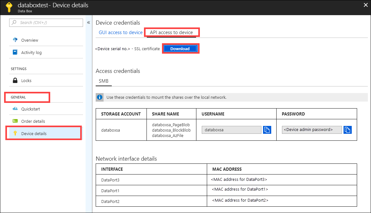Screen dimensions: 371x213
Task: Click the info icon about mounting shares
Action: pos(99,97)
